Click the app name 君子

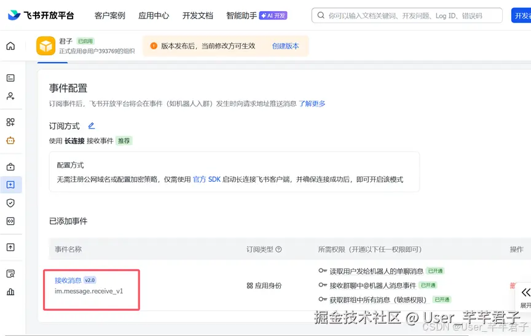(x=66, y=41)
